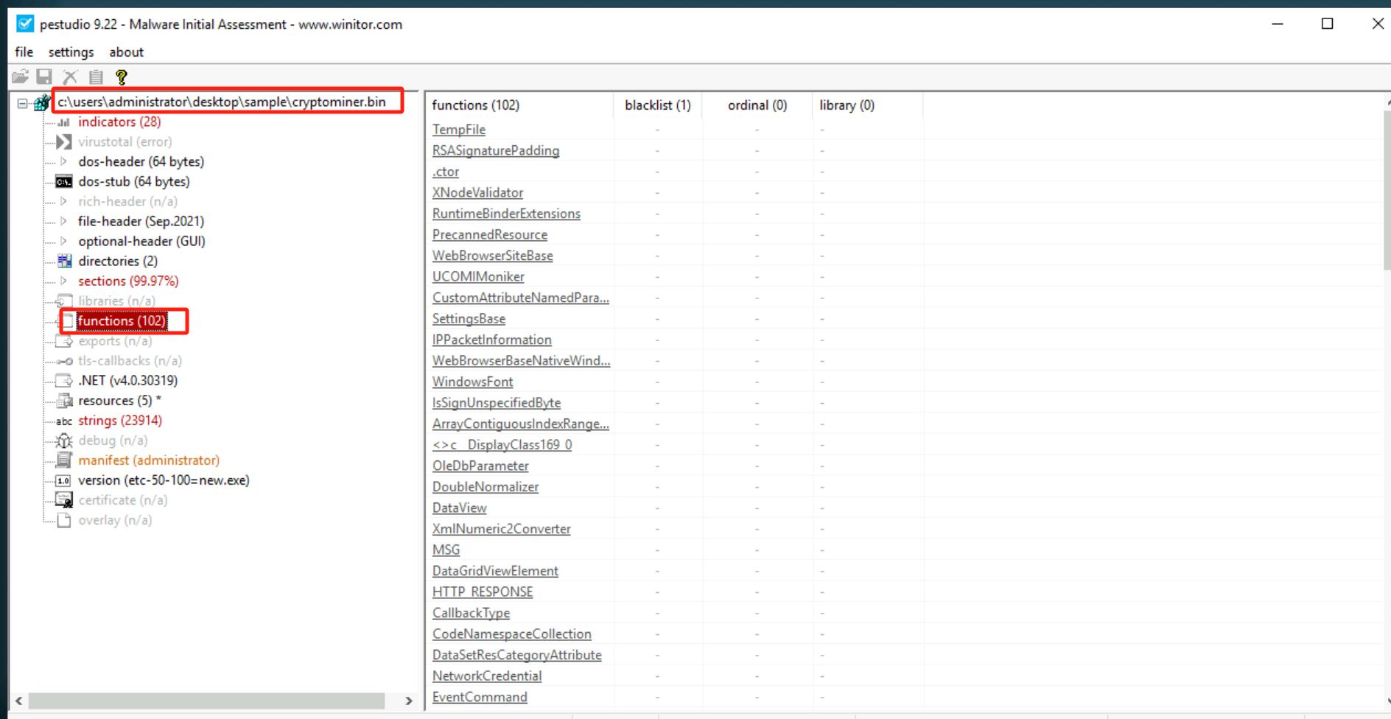Open the HTTP_RESPONSE function link
The image size is (1391, 719).
[482, 592]
